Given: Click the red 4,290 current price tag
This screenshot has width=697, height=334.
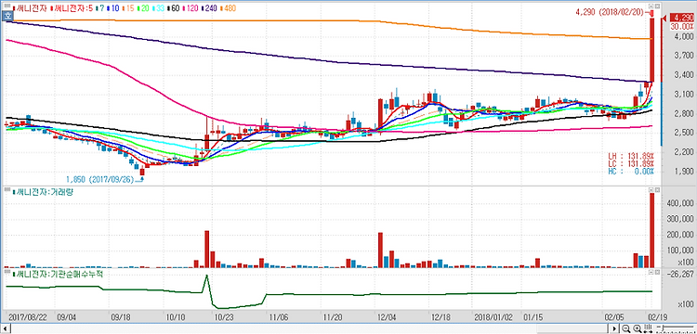Looking at the screenshot, I should 682,18.
